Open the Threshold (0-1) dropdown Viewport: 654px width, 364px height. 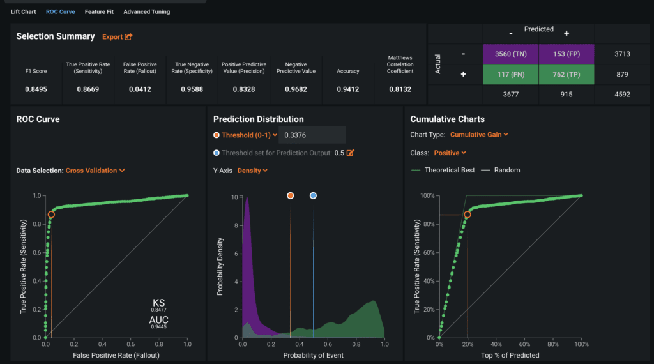click(x=250, y=135)
